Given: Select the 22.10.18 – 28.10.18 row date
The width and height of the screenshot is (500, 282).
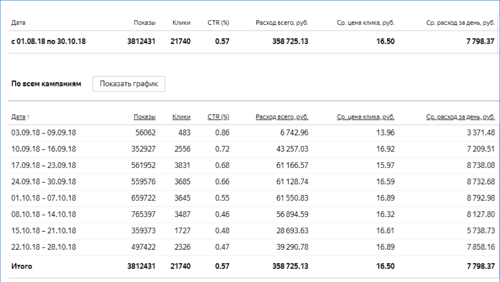Looking at the screenshot, I should click(44, 247).
